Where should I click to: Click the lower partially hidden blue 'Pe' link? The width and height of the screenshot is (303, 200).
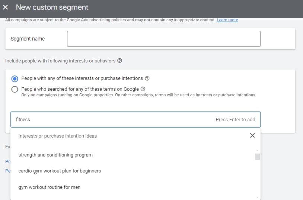7,171
